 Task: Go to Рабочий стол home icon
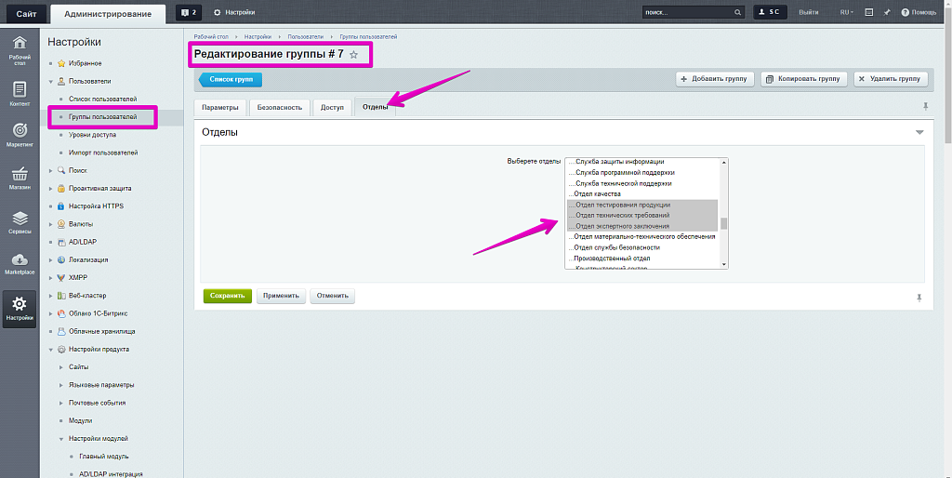click(x=19, y=49)
